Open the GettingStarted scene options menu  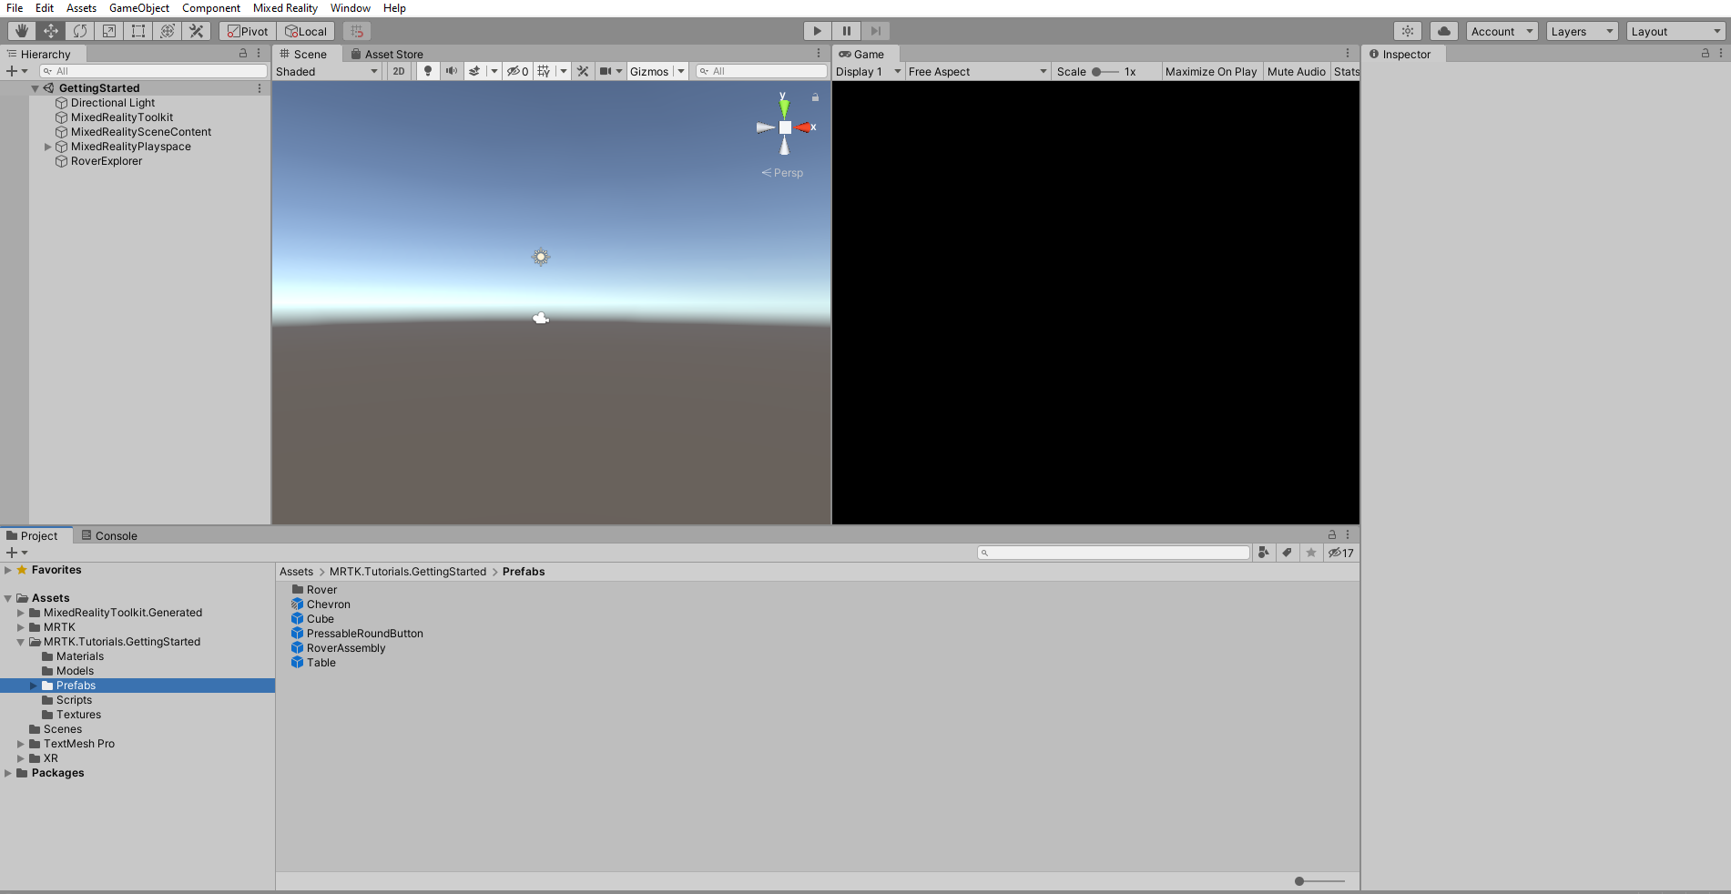[x=260, y=88]
